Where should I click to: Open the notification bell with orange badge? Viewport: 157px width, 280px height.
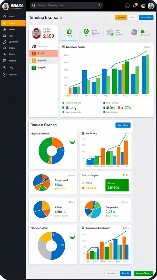[135, 5]
